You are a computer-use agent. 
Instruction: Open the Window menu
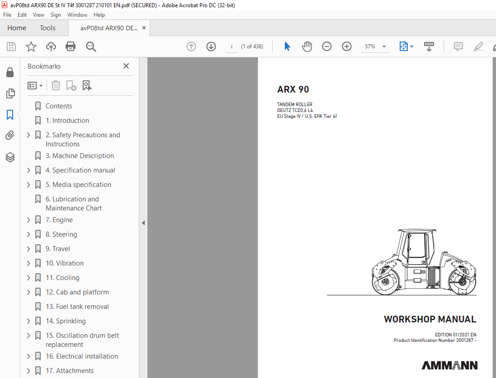tap(77, 15)
